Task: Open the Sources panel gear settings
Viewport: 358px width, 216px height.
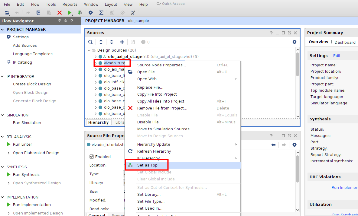Action: pyautogui.click(x=295, y=42)
